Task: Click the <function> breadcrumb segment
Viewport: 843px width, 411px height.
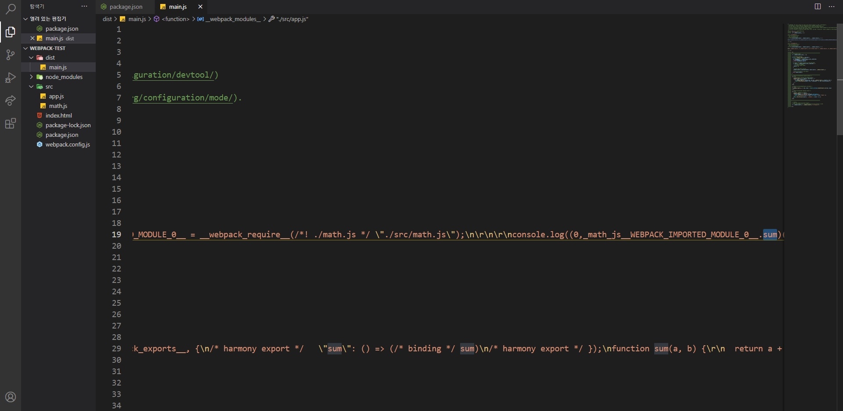Action: [x=175, y=19]
